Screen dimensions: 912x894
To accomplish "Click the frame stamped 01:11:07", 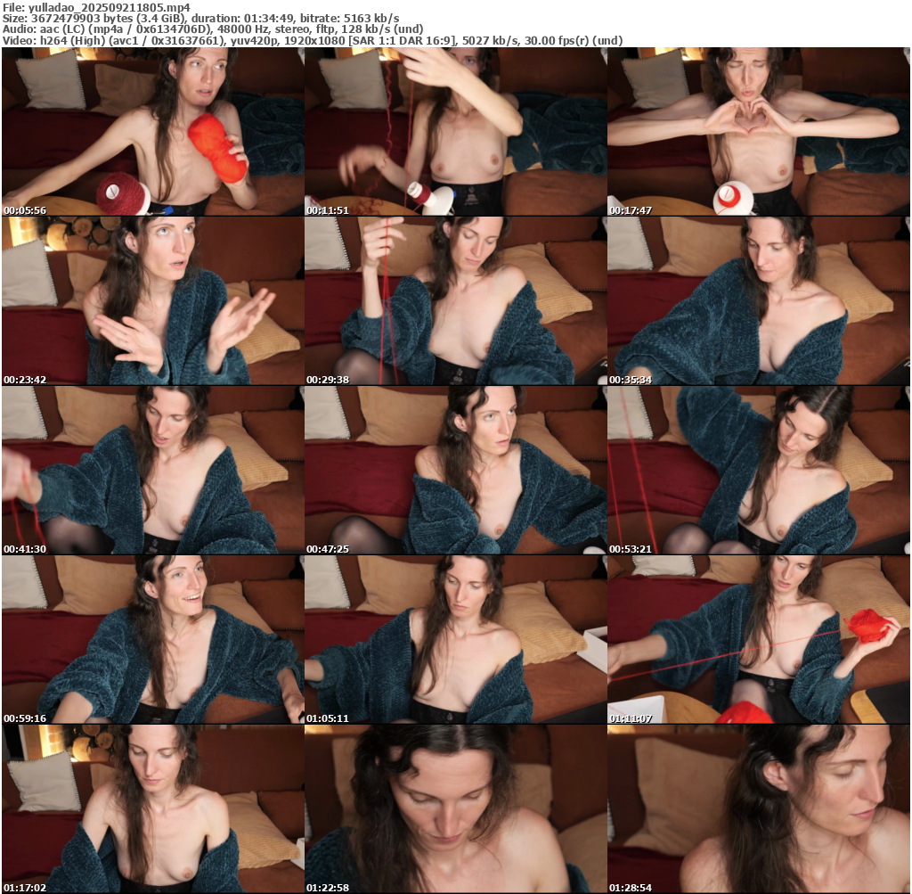I will (x=758, y=640).
